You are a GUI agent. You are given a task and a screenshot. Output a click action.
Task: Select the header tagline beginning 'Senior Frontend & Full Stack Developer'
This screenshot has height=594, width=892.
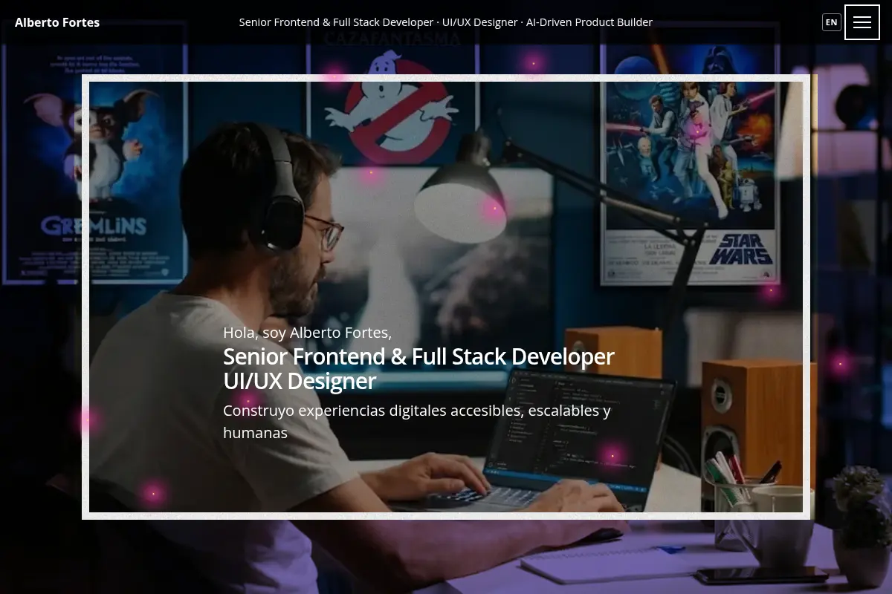pyautogui.click(x=446, y=22)
